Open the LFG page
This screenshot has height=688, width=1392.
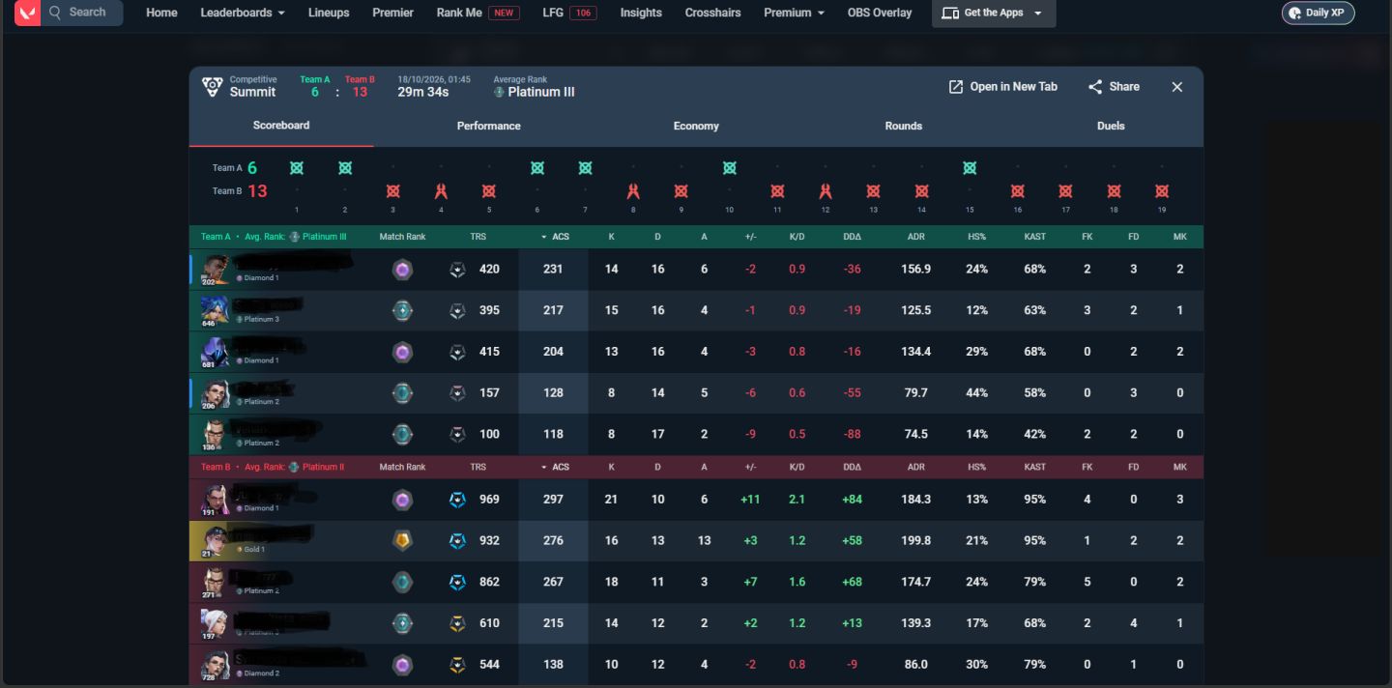coord(568,13)
